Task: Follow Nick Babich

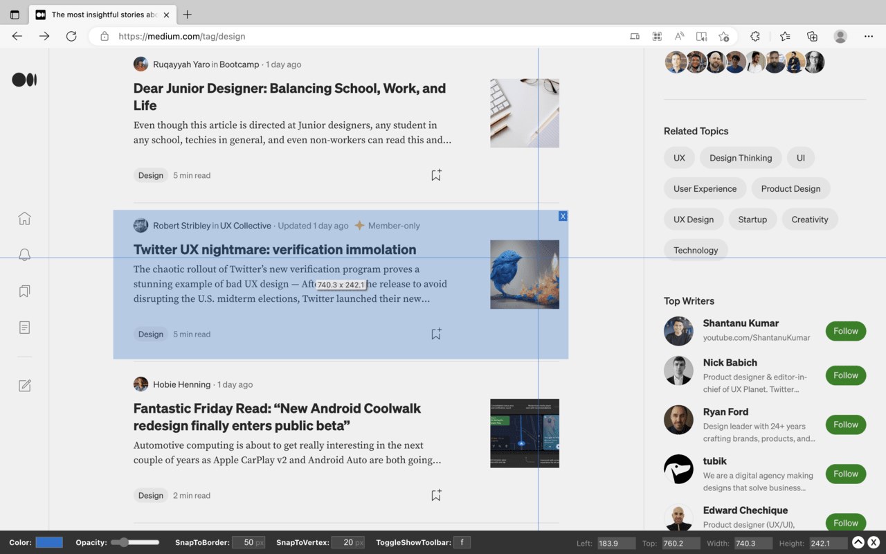Action: [846, 375]
